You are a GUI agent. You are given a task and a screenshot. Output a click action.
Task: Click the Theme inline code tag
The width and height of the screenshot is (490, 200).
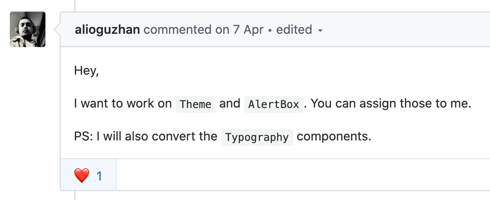(x=196, y=104)
